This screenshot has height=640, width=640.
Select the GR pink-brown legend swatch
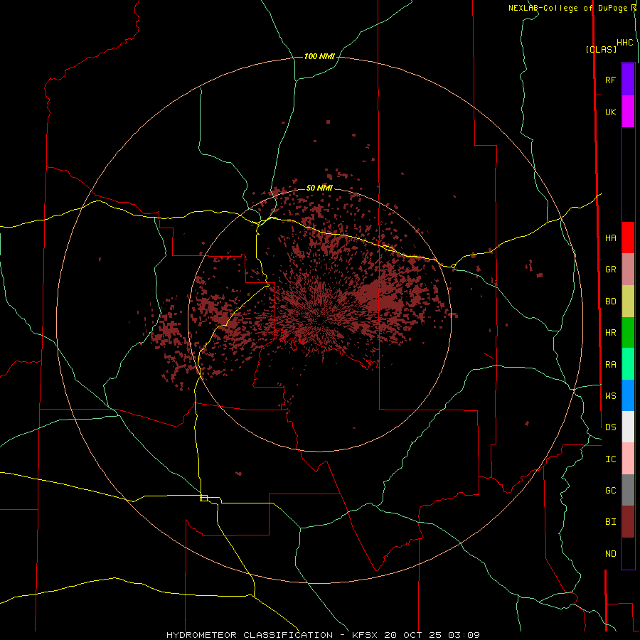click(628, 270)
